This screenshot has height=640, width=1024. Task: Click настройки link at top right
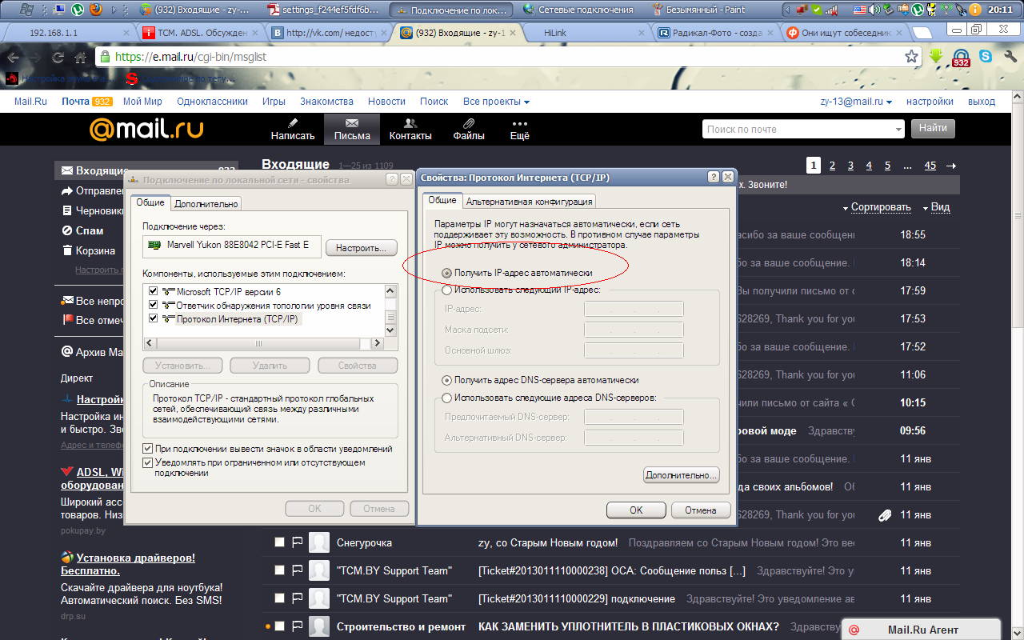click(x=930, y=102)
